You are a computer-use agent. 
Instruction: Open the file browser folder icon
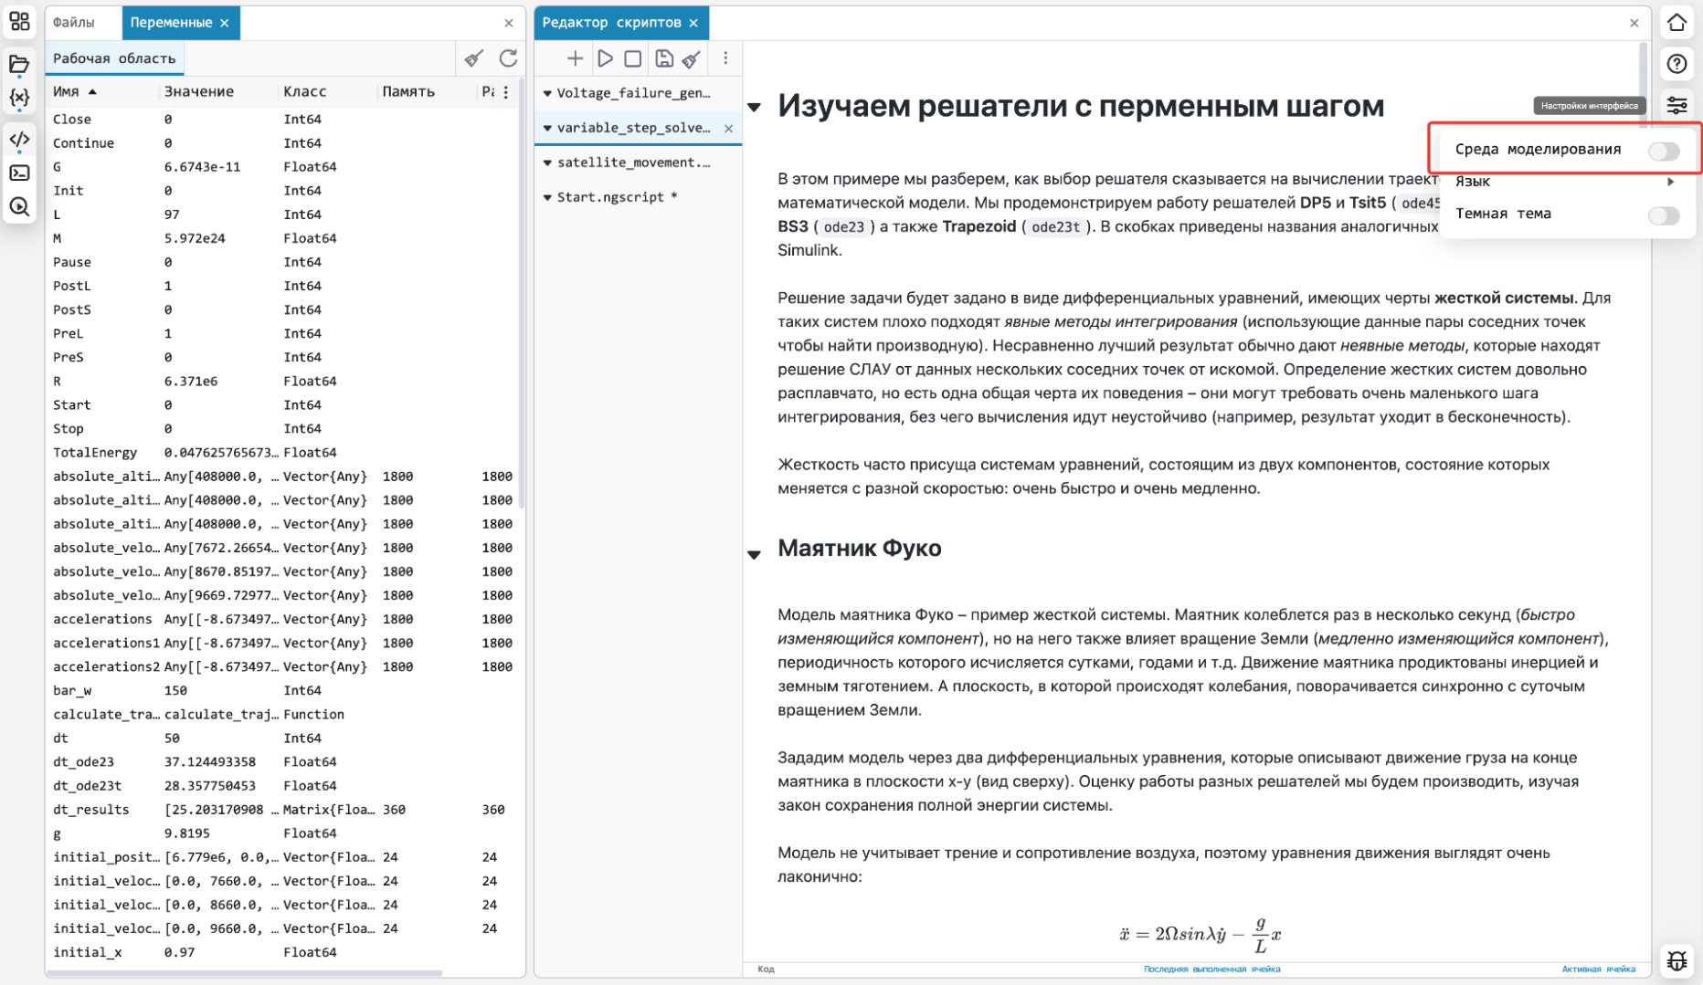pyautogui.click(x=19, y=64)
